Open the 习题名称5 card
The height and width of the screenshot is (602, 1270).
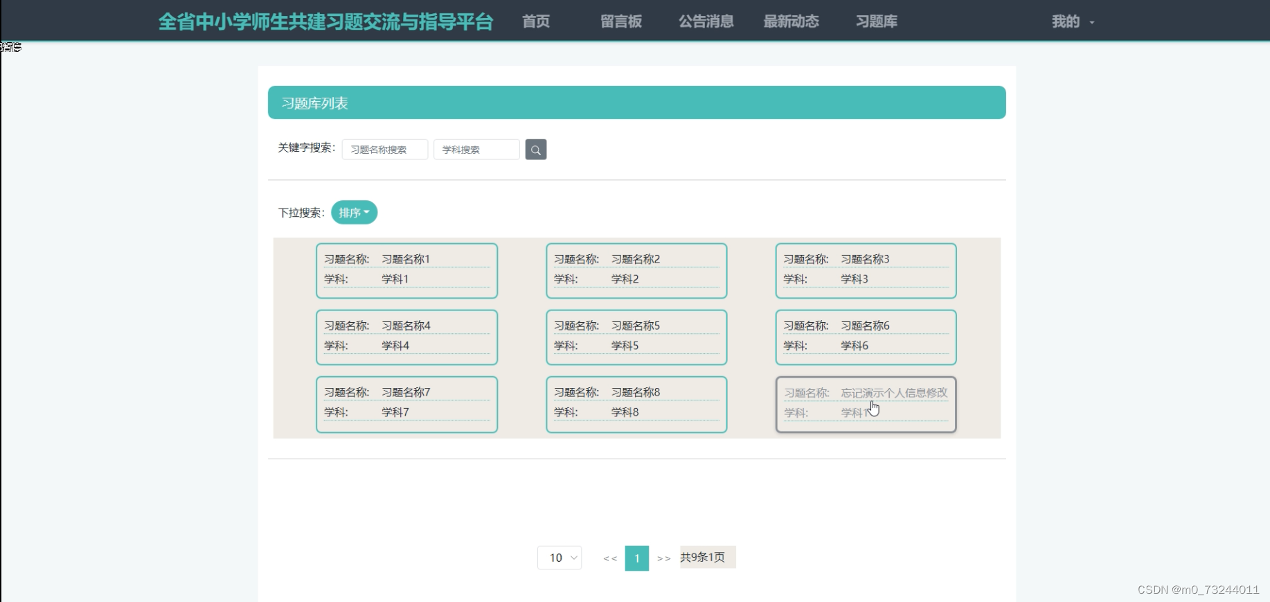tap(636, 337)
